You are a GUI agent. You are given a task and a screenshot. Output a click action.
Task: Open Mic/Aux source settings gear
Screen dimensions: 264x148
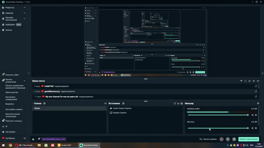tap(256, 128)
